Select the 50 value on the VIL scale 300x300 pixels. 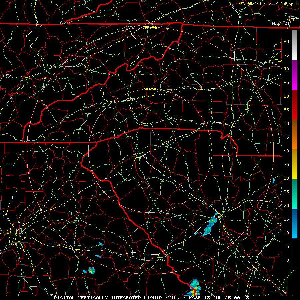point(286,124)
